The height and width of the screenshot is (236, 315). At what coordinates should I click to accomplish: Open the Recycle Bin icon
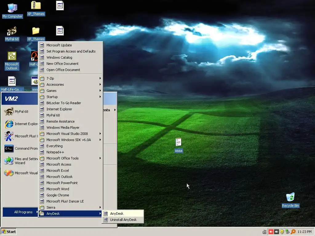point(290,200)
